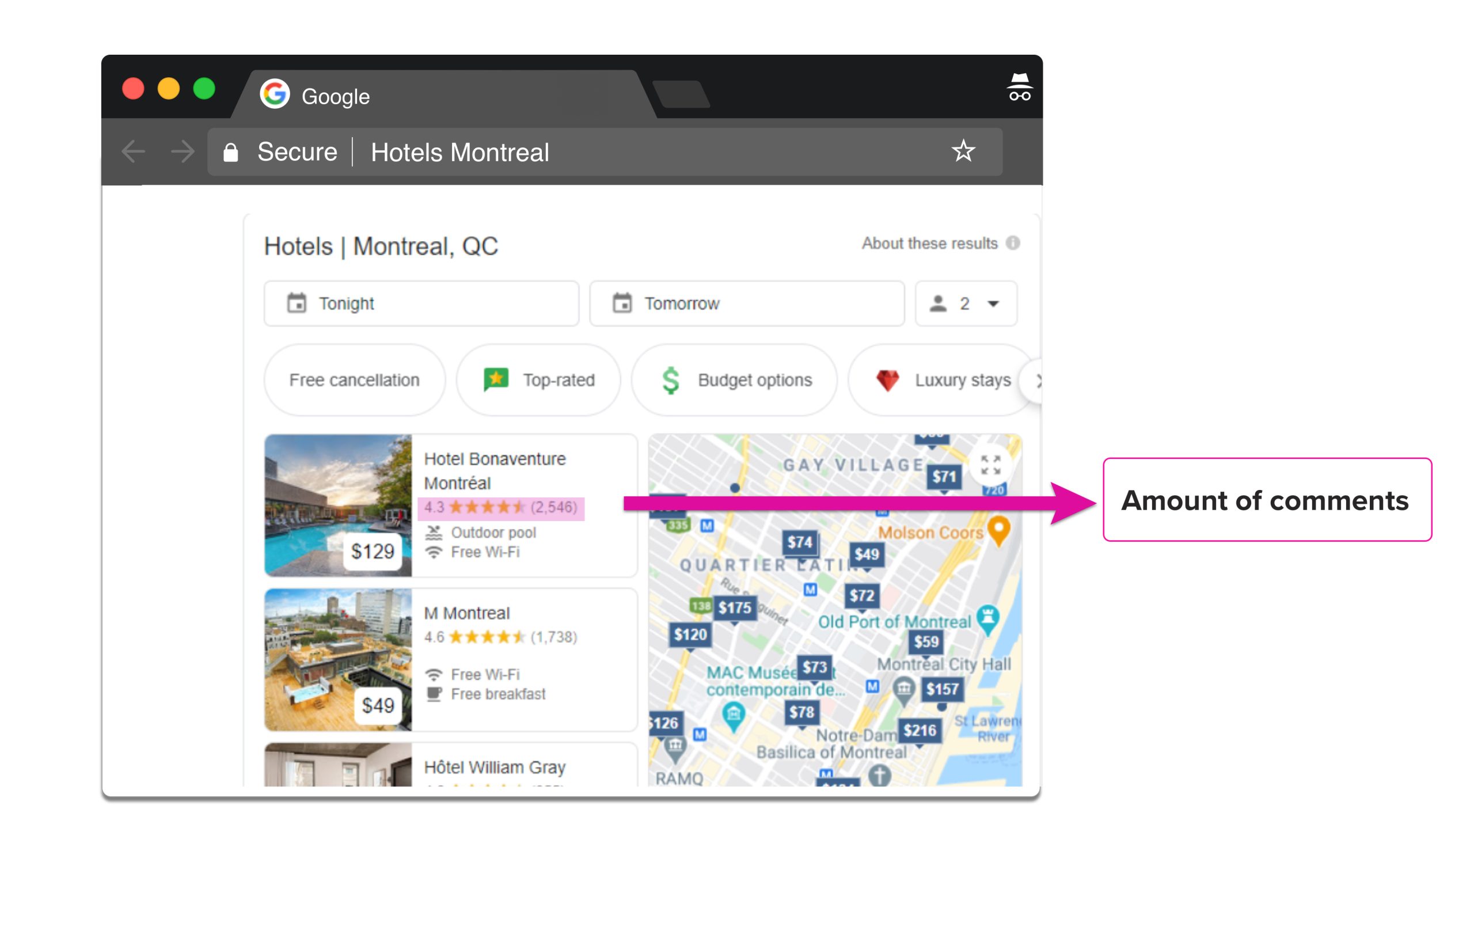Open the Tomorrow check-out date field
Viewport: 1474px width, 946px height.
pos(747,303)
